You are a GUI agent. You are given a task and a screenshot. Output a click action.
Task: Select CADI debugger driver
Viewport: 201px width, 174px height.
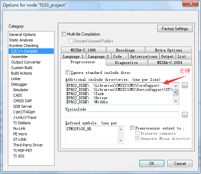pyautogui.click(x=18, y=95)
